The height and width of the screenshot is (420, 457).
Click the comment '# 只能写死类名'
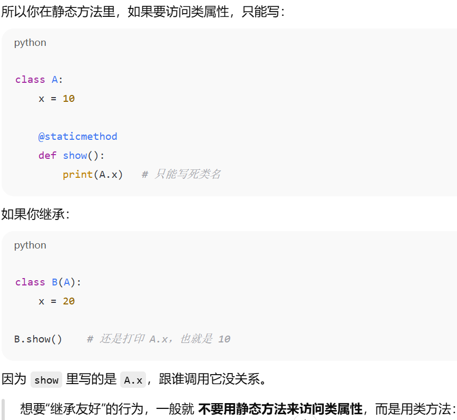[x=181, y=174]
